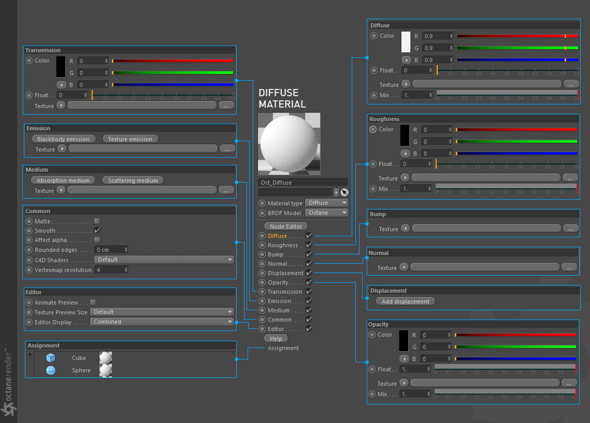The image size is (590, 423).
Task: Select the Opacity channel tab
Action: [x=278, y=282]
